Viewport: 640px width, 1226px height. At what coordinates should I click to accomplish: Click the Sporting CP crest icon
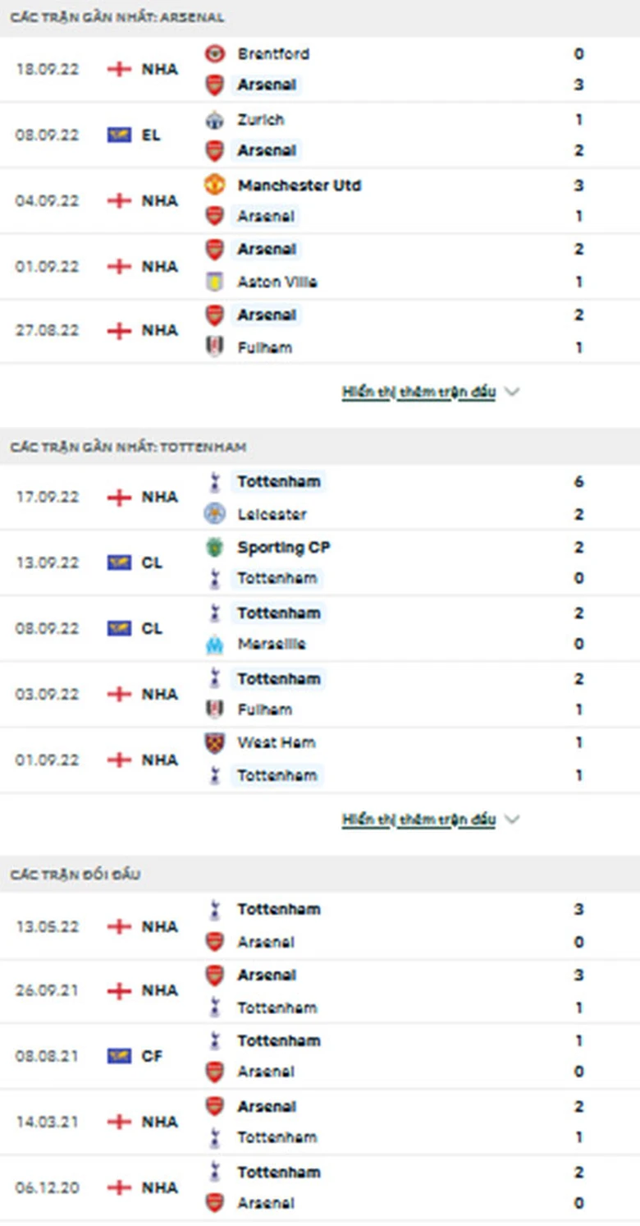coord(214,548)
